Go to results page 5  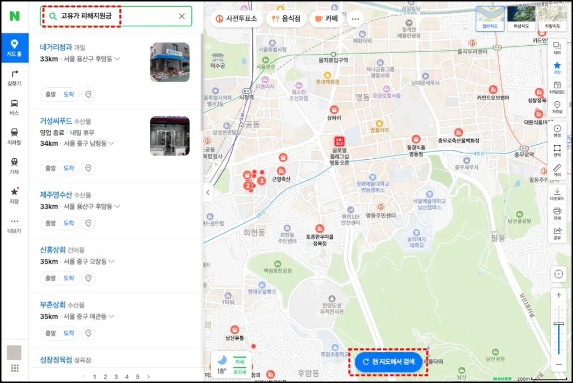tap(138, 377)
